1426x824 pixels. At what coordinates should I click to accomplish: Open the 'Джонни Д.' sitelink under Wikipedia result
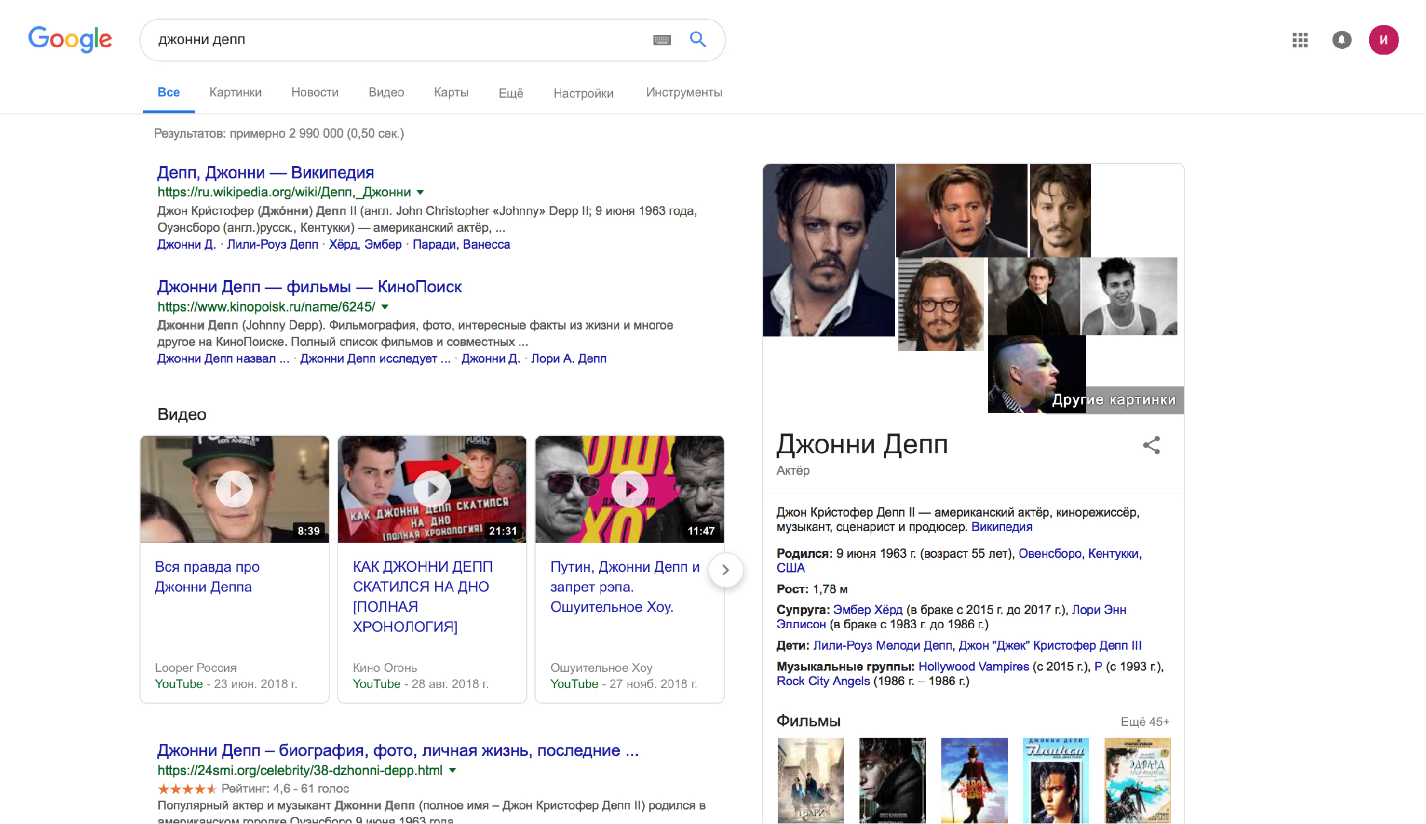186,245
